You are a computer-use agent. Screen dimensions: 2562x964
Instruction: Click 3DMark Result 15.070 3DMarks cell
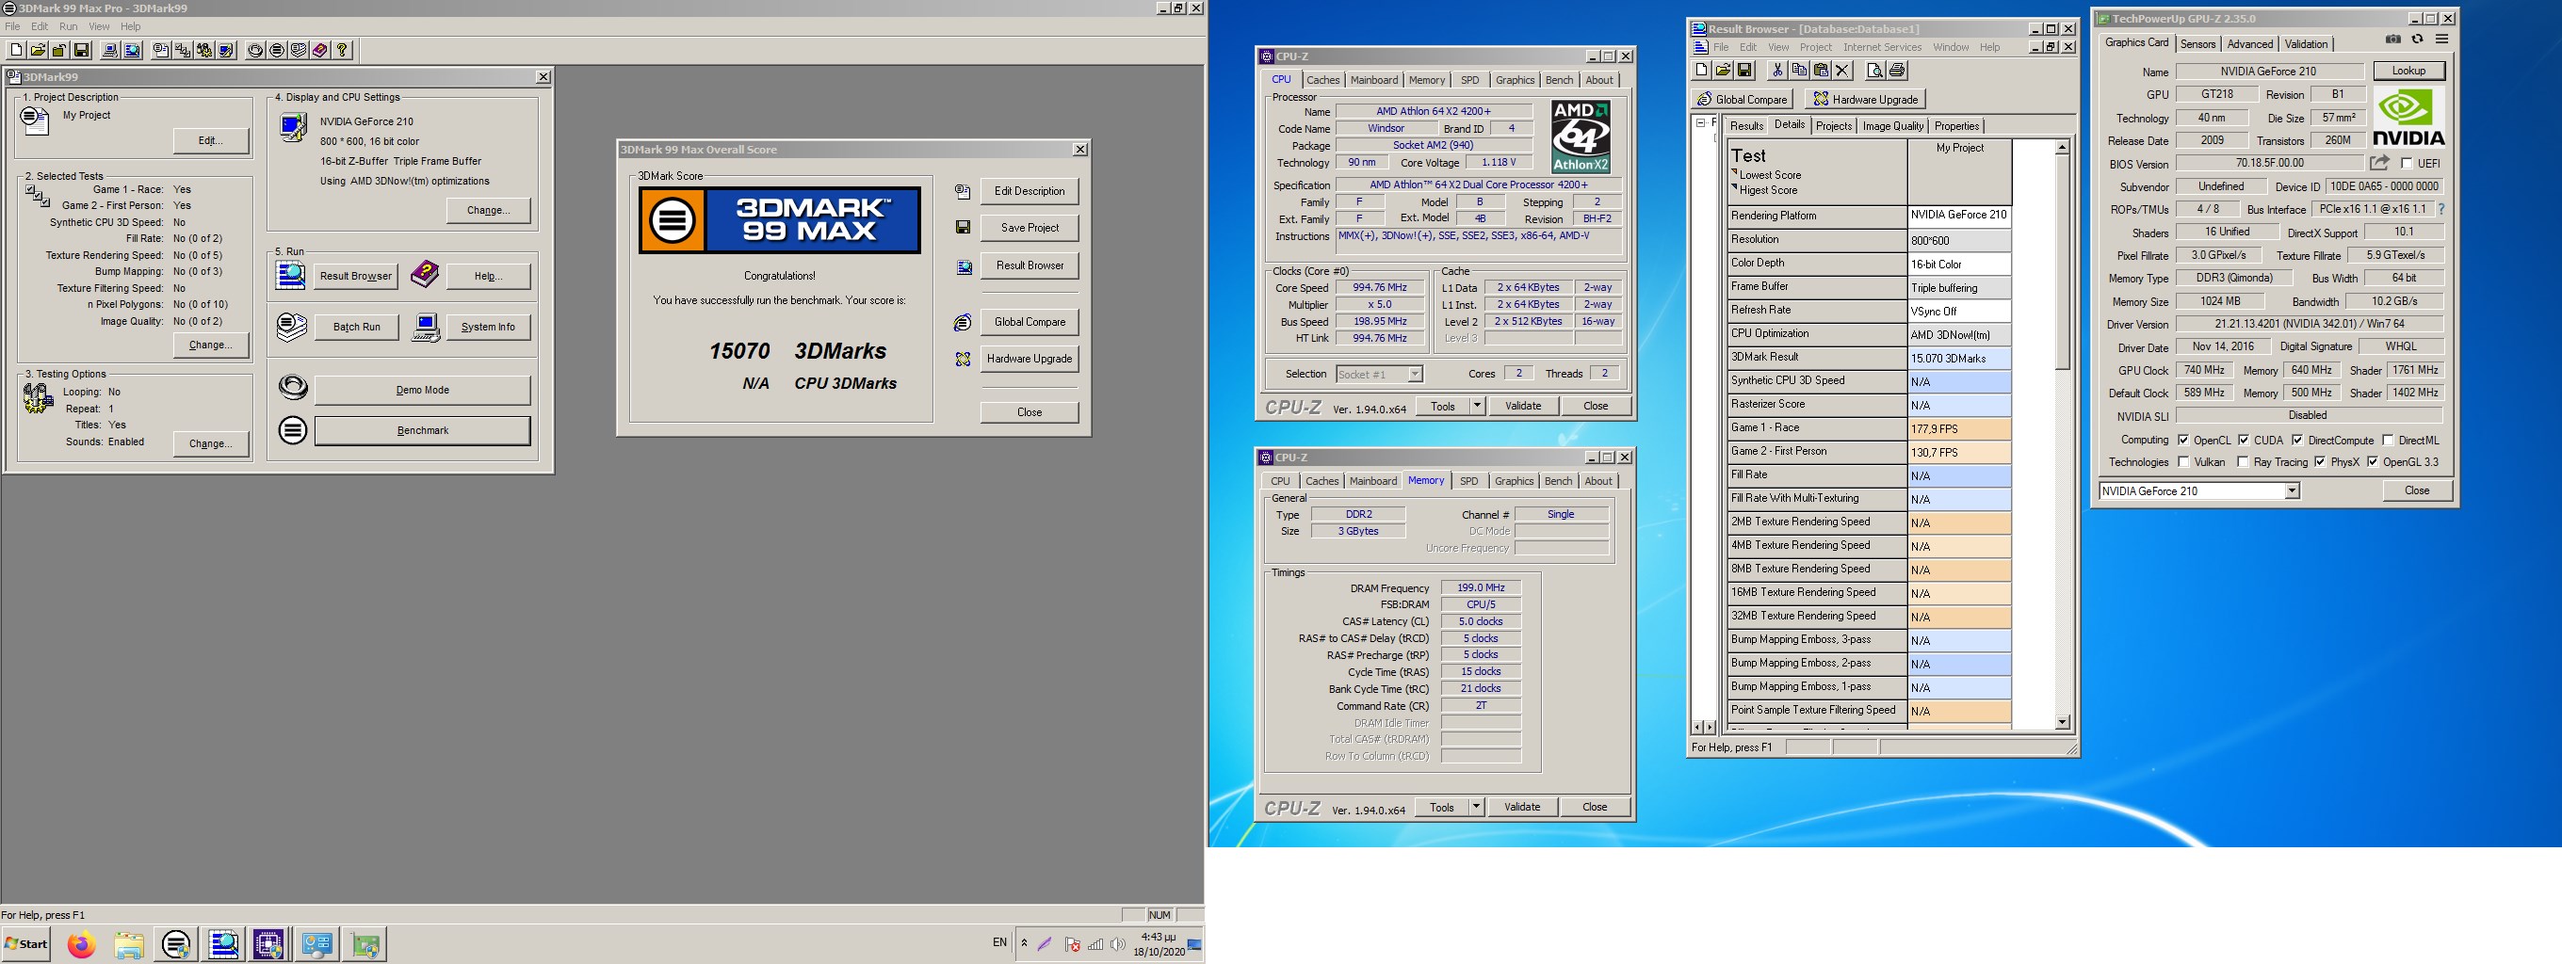pos(1959,358)
